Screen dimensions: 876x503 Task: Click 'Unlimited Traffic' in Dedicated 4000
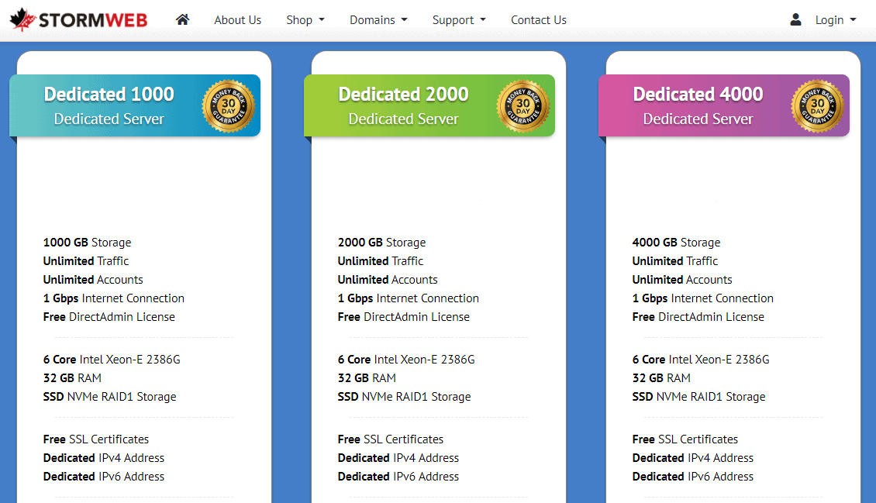click(675, 260)
